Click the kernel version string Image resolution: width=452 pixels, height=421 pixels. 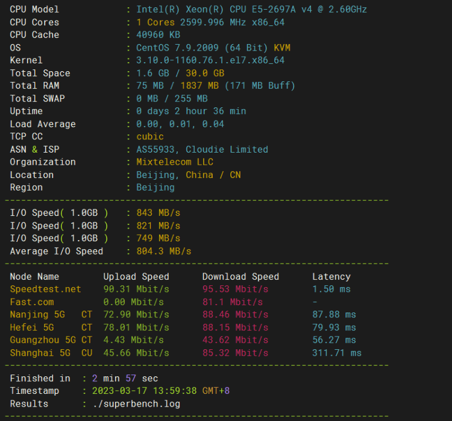[x=210, y=60]
